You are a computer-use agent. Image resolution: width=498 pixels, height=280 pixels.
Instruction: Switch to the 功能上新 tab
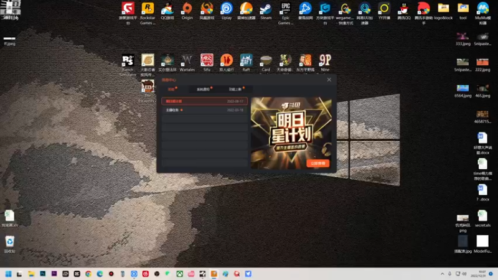point(235,89)
